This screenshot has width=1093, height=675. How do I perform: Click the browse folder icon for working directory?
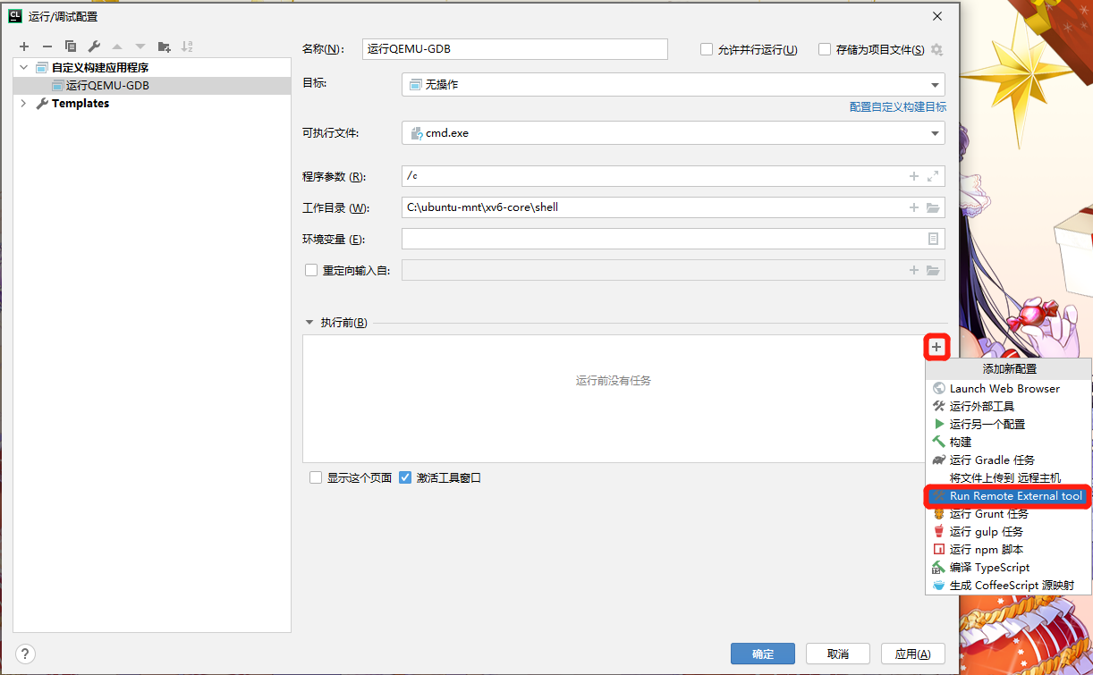tap(933, 207)
